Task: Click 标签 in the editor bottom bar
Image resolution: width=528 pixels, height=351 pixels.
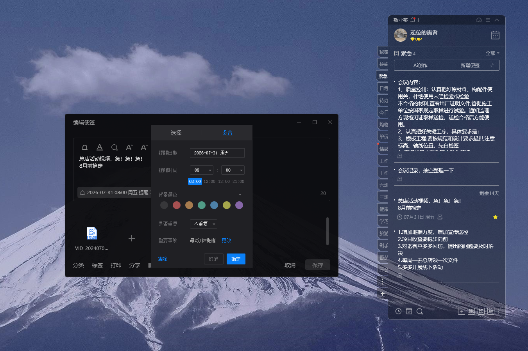Action: coord(97,265)
